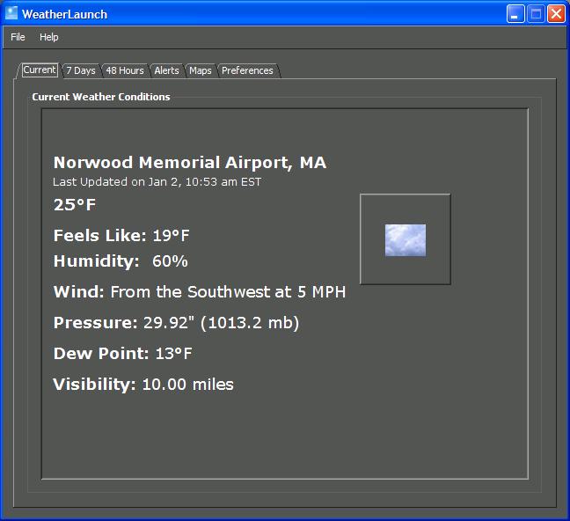Open the Alerts tab
Image resolution: width=570 pixels, height=521 pixels.
click(166, 70)
